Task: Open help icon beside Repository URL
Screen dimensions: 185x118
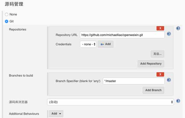Action: [169, 34]
